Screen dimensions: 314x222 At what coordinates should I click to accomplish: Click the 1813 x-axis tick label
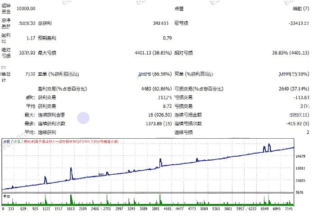(71, 209)
